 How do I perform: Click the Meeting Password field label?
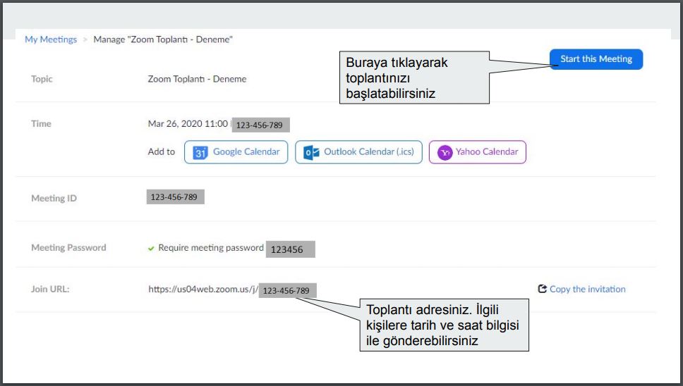pyautogui.click(x=68, y=248)
